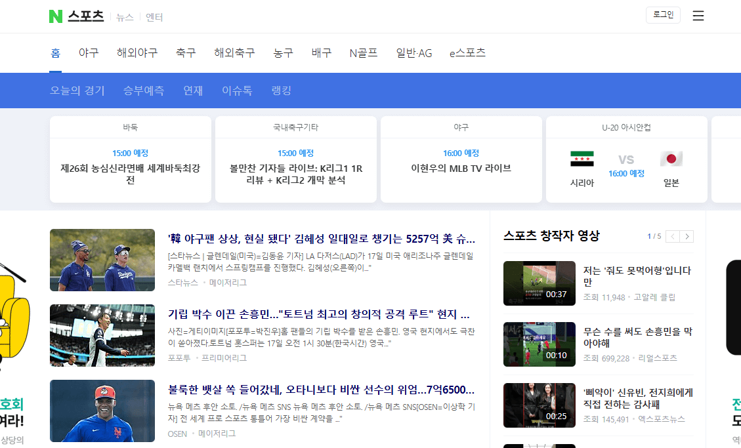This screenshot has height=448, width=741.
Task: Switch to the 해외야구 tab
Action: (137, 53)
